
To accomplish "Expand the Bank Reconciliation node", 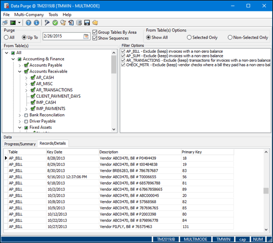I will tap(19, 115).
